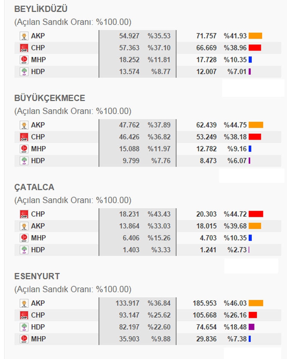Click the AKP logo under Beylikdüzü
287x359 pixels.
24,36
